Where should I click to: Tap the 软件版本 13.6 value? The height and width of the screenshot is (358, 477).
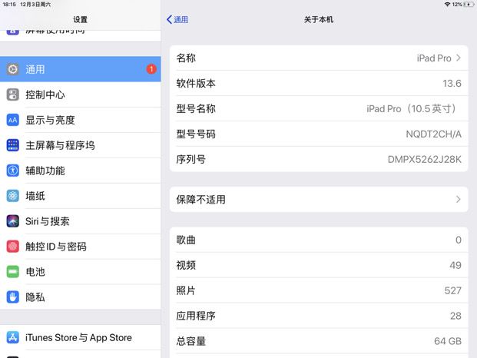[x=452, y=83]
